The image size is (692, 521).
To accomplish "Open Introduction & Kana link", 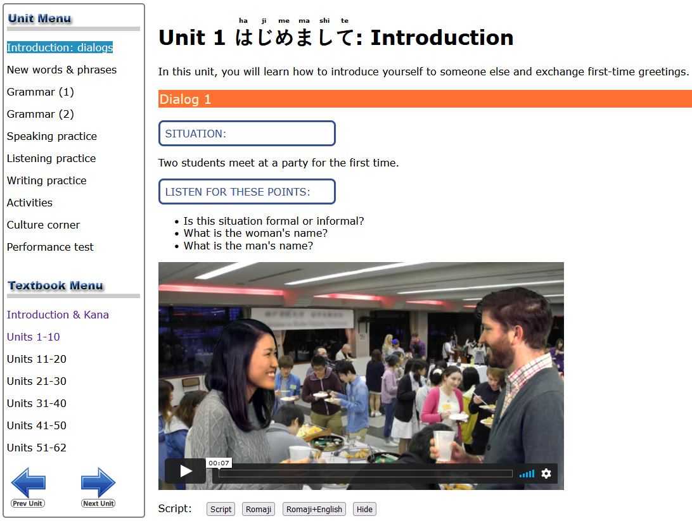I will 58,315.
